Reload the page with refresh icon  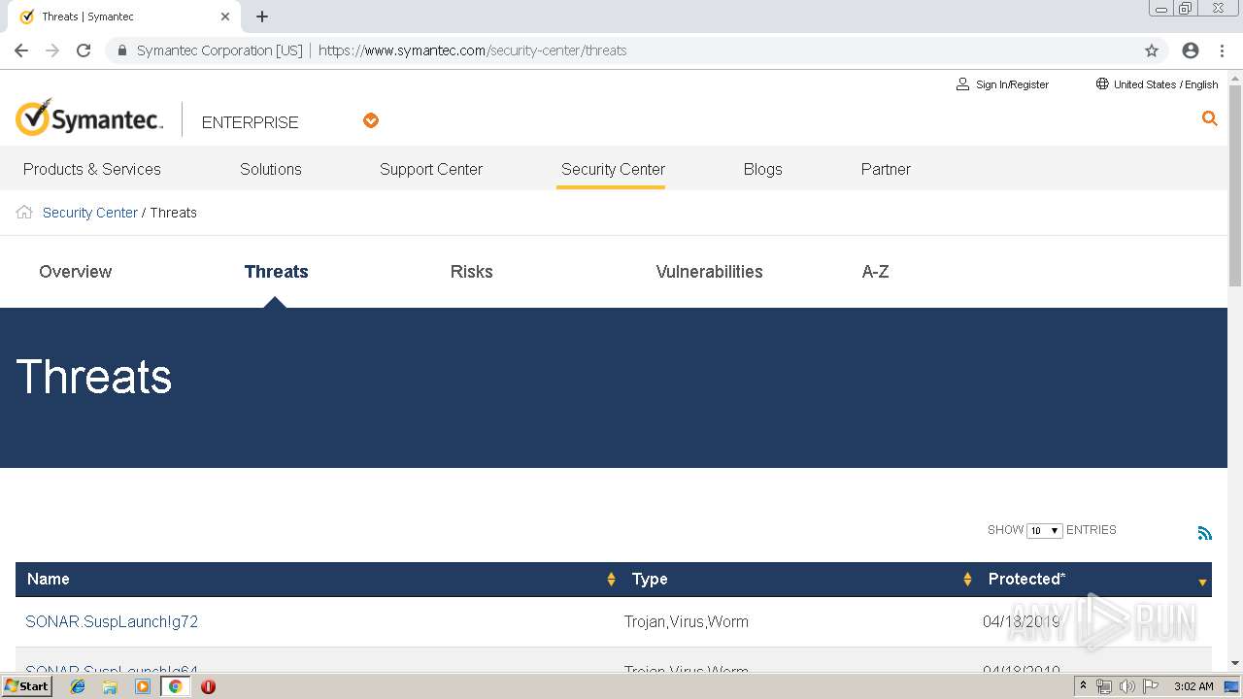(84, 50)
